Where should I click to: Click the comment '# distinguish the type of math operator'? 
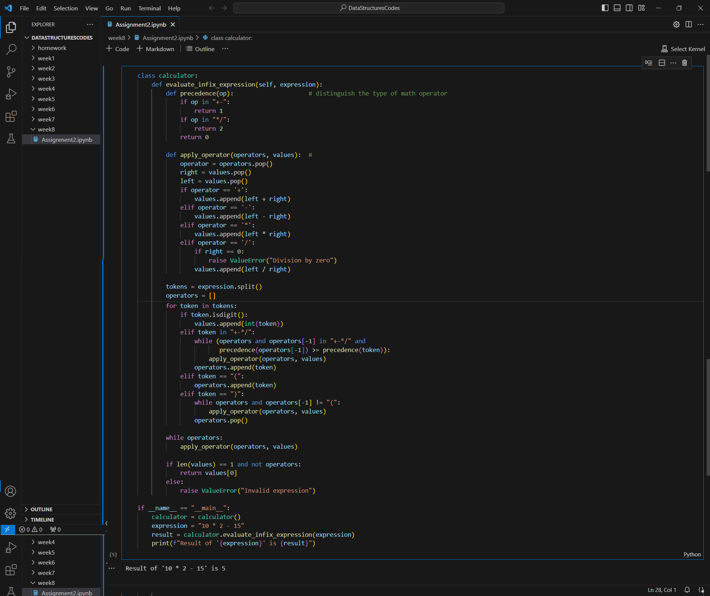(x=378, y=93)
